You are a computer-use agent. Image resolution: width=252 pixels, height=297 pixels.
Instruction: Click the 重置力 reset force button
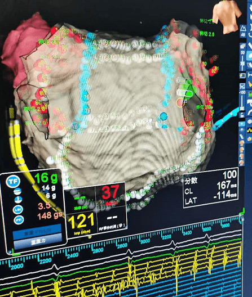[x=38, y=241]
